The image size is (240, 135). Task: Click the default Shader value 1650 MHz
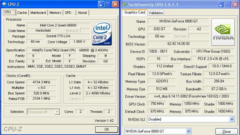point(225,111)
